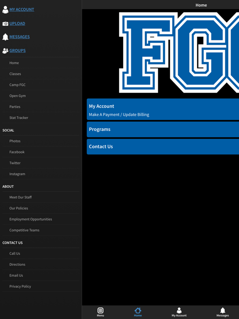Open Directions entry
Image resolution: width=239 pixels, height=319 pixels.
tap(41, 265)
